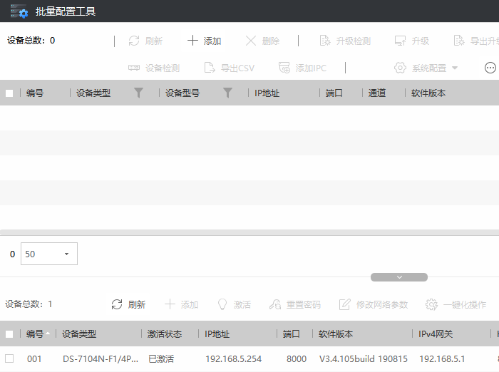Screen dimensions: 499x372
Task: Expand the 系统配置 dropdown arrow
Action: point(455,68)
